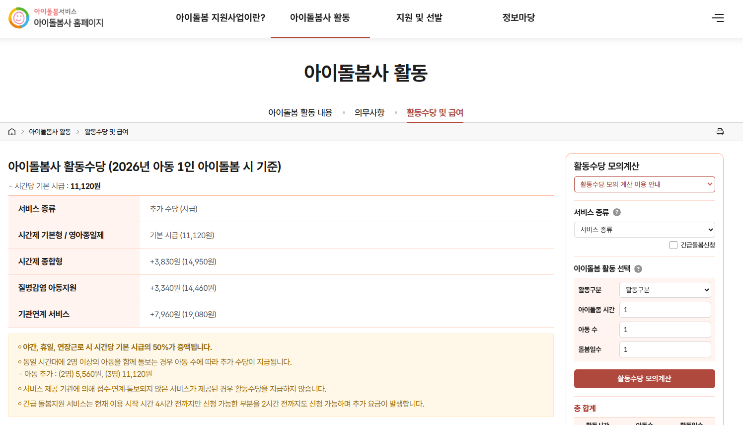
Task: Click the 아이돌봄서비스 smiley logo
Action: coord(19,18)
